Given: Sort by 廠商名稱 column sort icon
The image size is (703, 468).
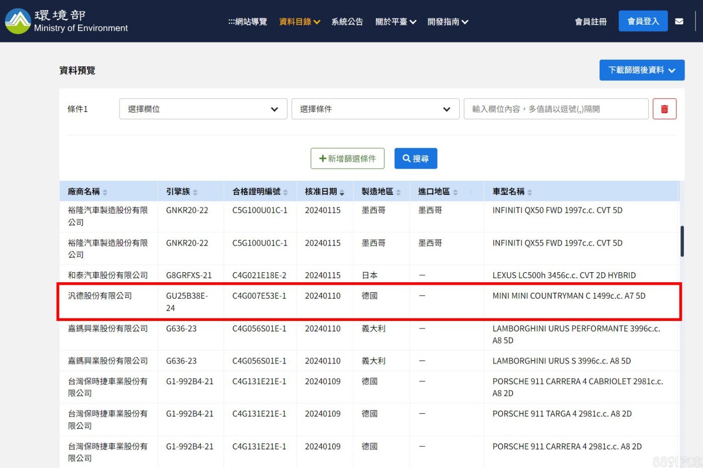Looking at the screenshot, I should (x=105, y=192).
